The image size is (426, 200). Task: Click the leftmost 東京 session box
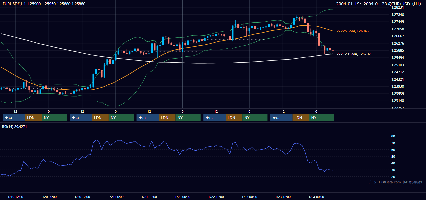(14, 118)
